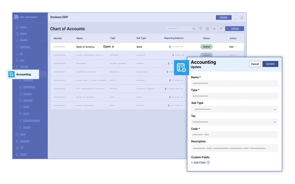Click the Add Field link under Custom Fields
The image size is (295, 184).
click(198, 162)
